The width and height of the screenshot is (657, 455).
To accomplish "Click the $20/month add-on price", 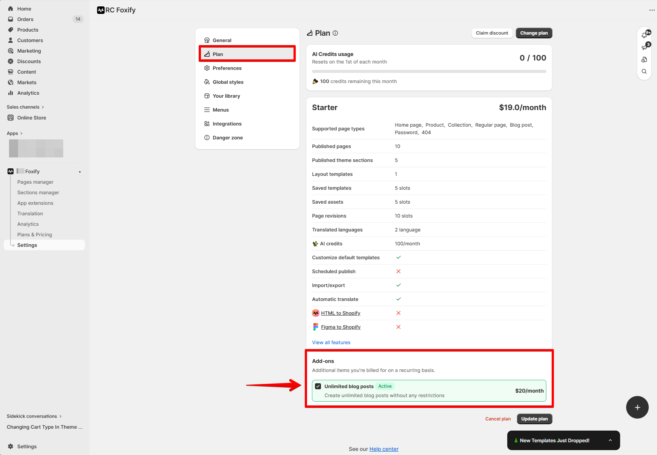I will (x=529, y=391).
